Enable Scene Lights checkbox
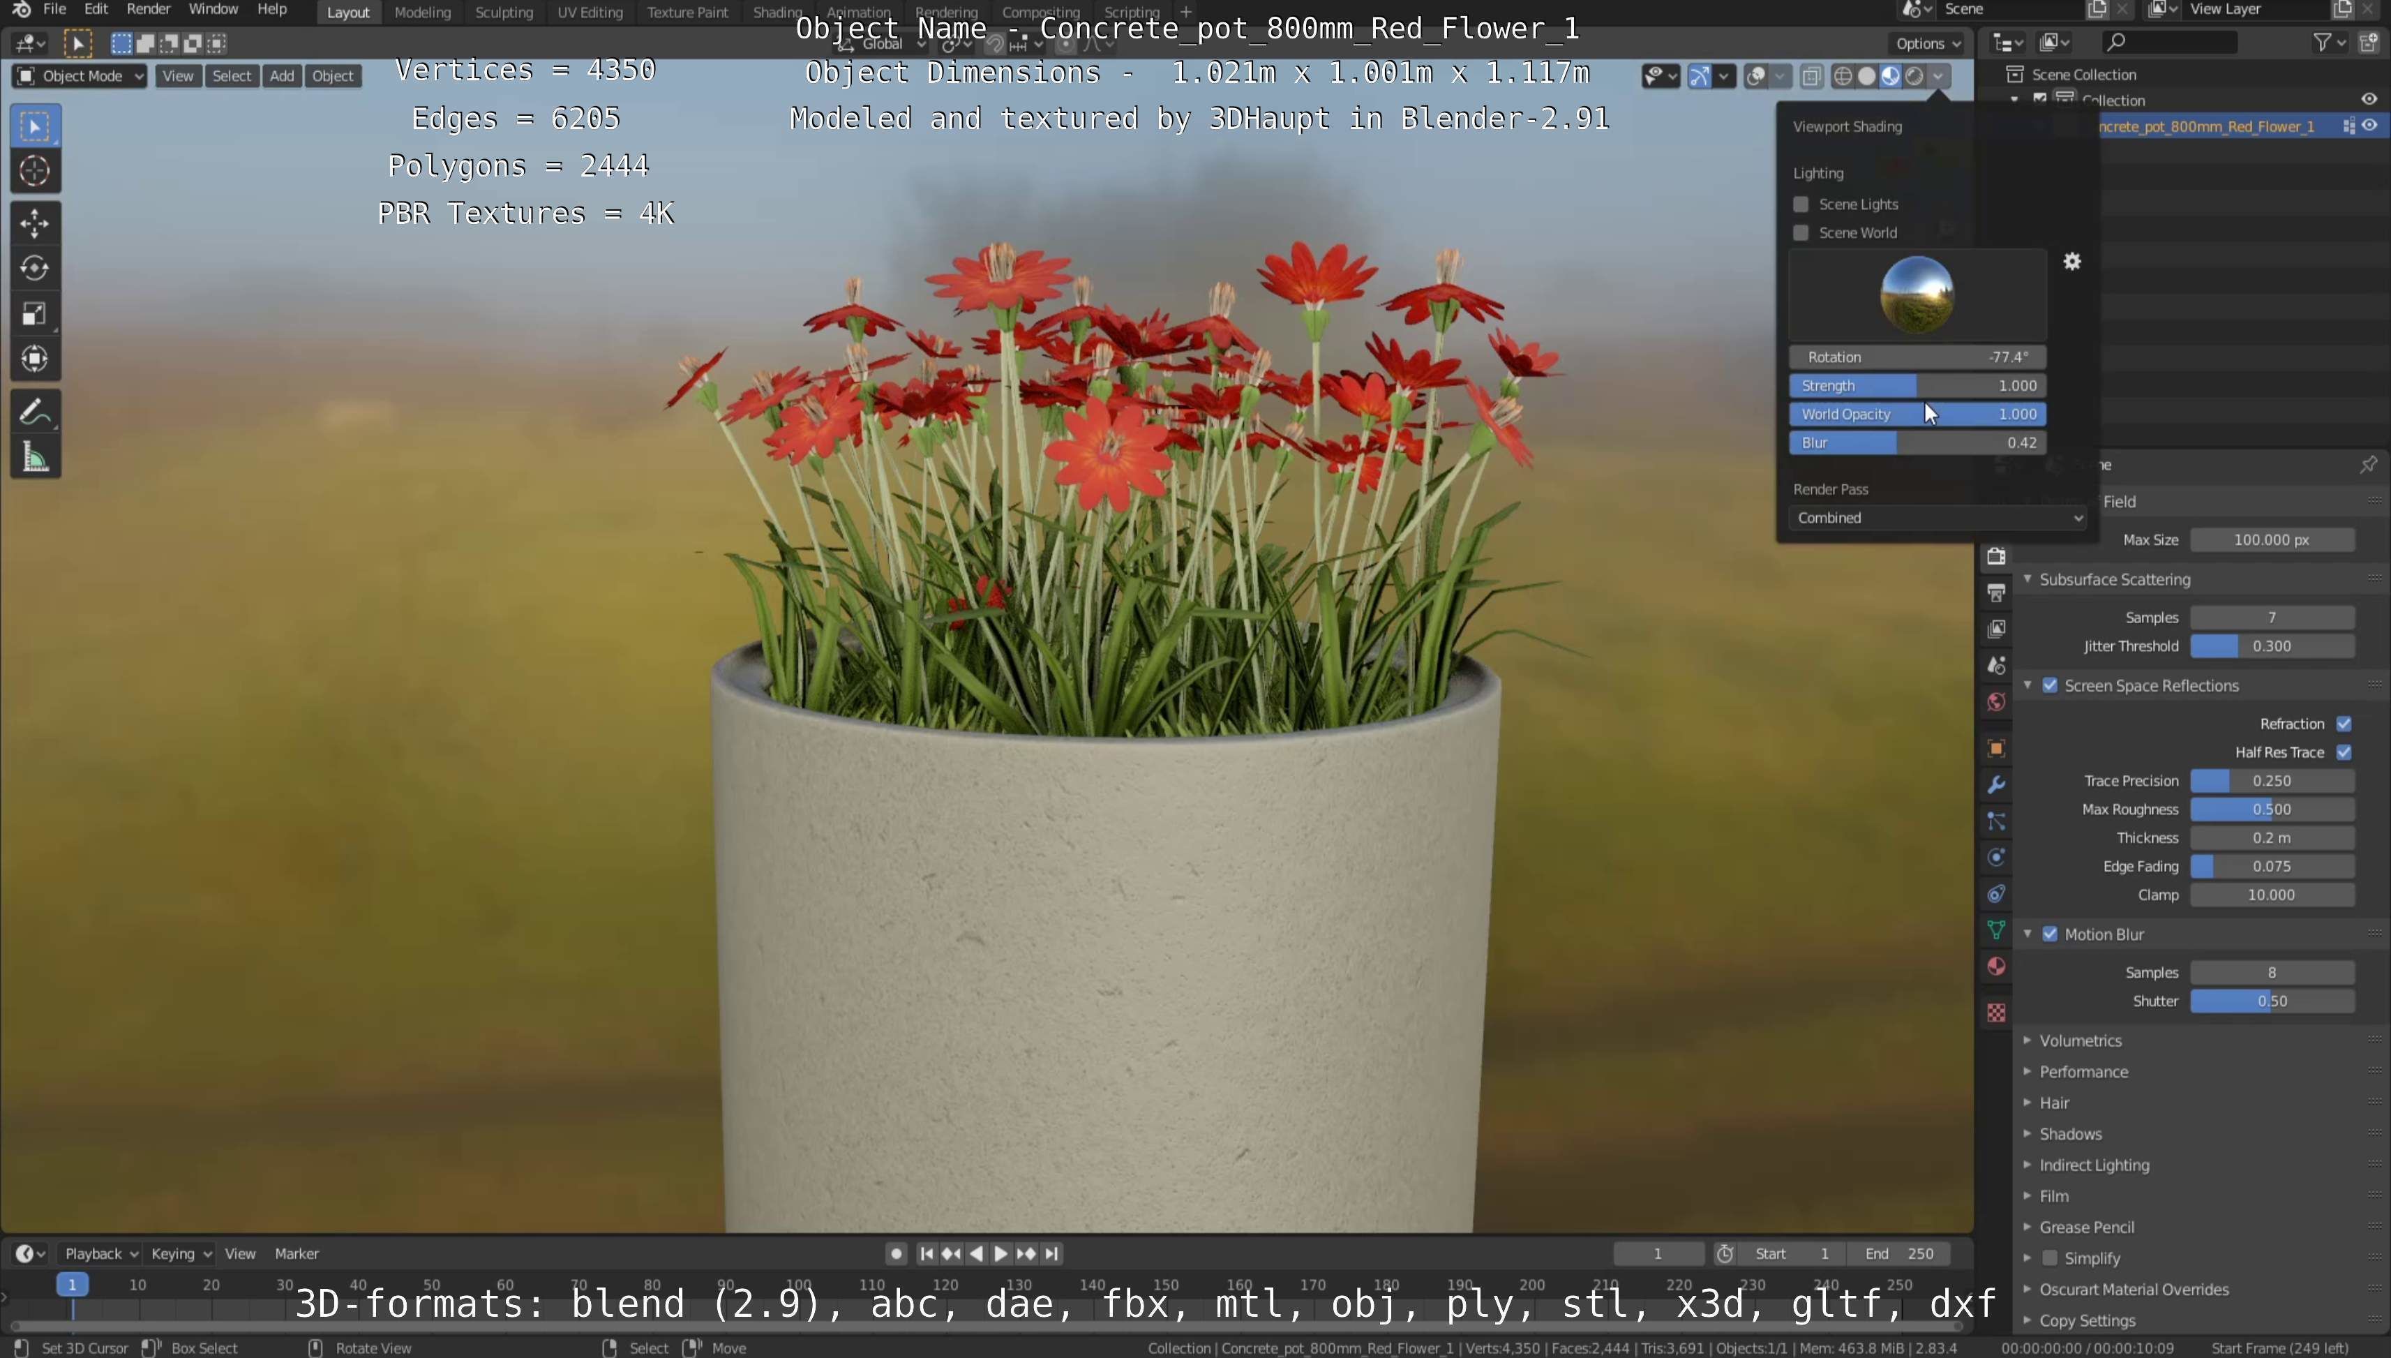Screen dimensions: 2391x1358 tap(1801, 204)
